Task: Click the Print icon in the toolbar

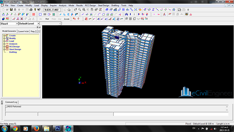Action: tap(31, 10)
